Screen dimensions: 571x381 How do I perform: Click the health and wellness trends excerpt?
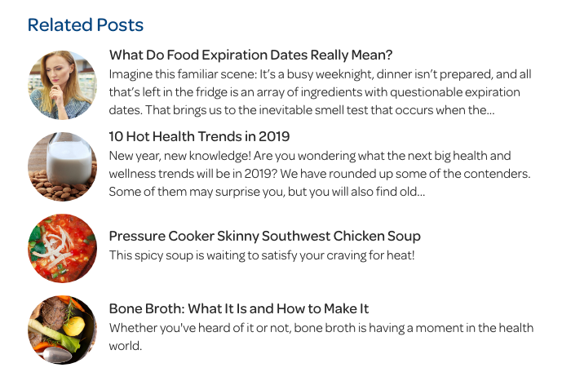(320, 173)
